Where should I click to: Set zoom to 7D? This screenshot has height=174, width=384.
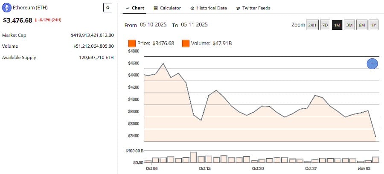click(x=325, y=25)
